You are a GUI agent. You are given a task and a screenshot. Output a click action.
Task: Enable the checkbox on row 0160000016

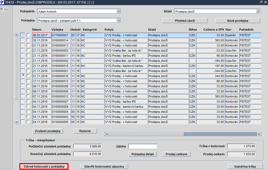click(28, 76)
